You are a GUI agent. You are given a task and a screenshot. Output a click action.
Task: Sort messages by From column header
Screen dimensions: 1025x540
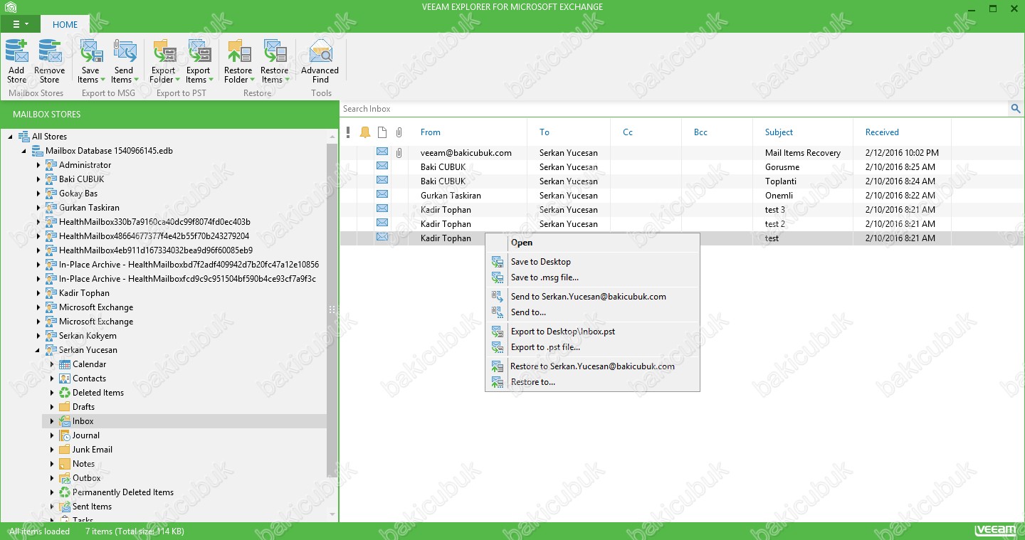pyautogui.click(x=430, y=132)
